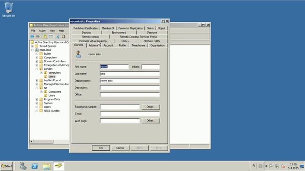Click Cancel in the Properties dialog
This screenshot has width=305, height=171.
click(x=120, y=148)
